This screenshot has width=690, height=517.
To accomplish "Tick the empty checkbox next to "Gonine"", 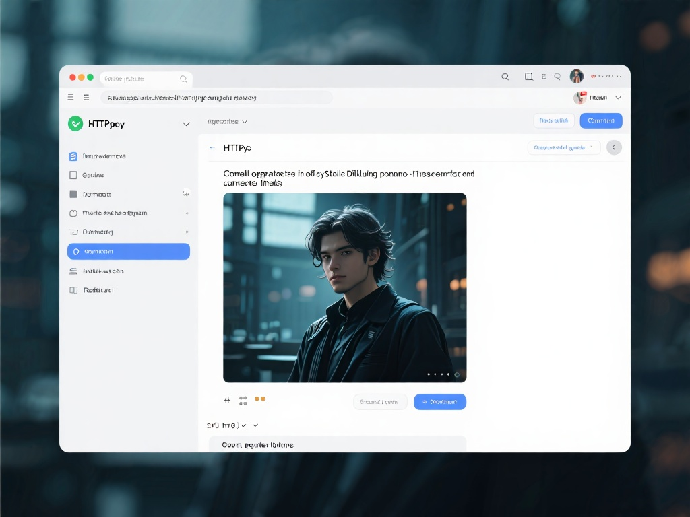I will coord(73,175).
